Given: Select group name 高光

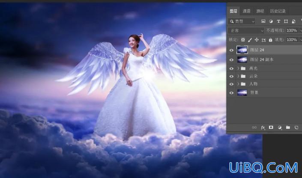Looking at the screenshot, I should 253,68.
